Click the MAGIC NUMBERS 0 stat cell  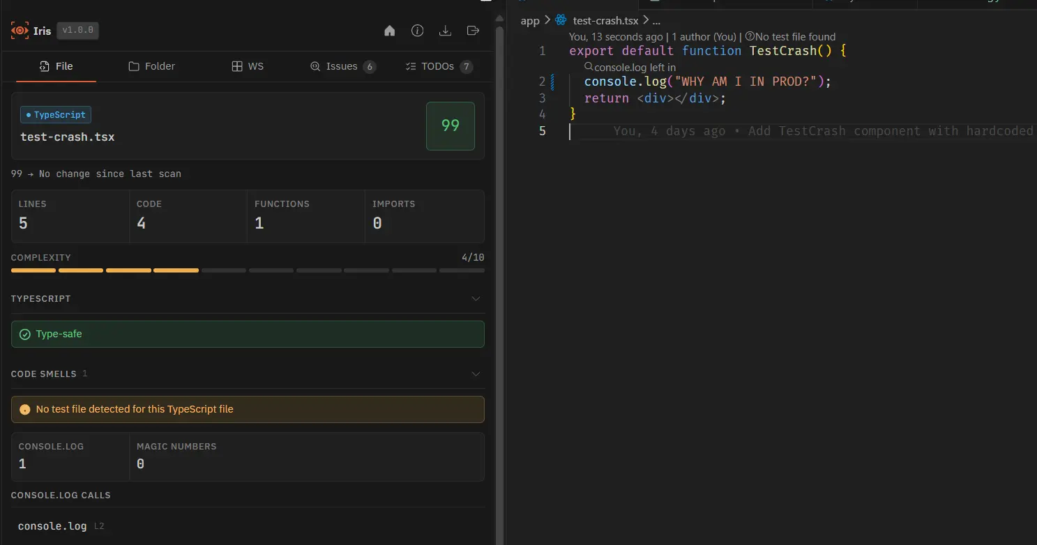coord(307,456)
